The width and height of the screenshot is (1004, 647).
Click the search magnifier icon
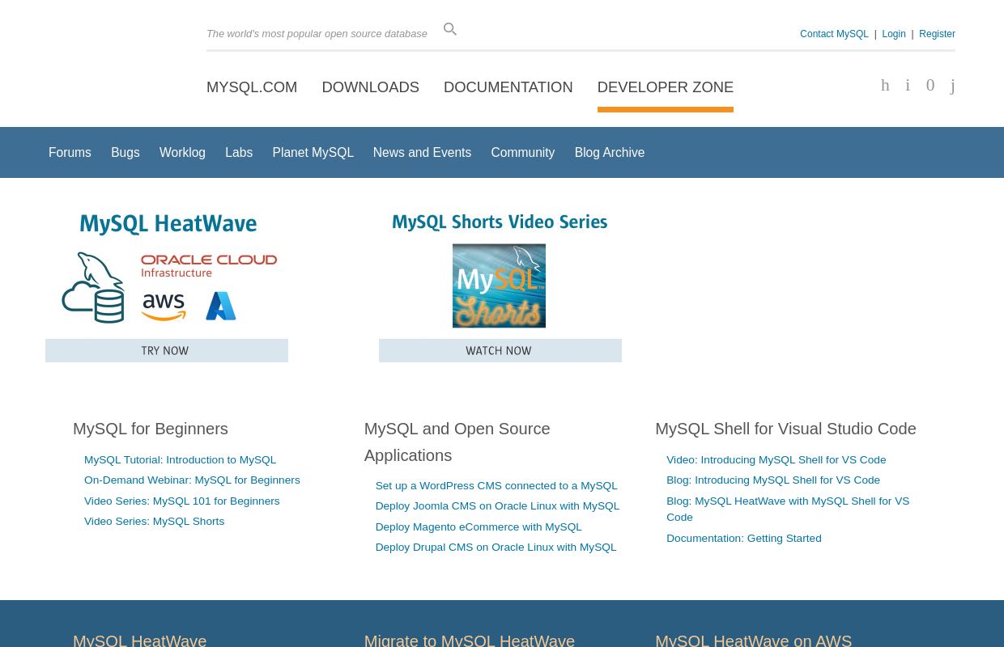pos(450,29)
